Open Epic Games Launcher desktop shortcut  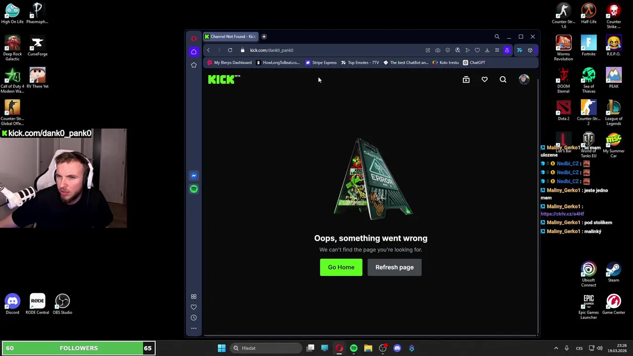click(x=588, y=307)
